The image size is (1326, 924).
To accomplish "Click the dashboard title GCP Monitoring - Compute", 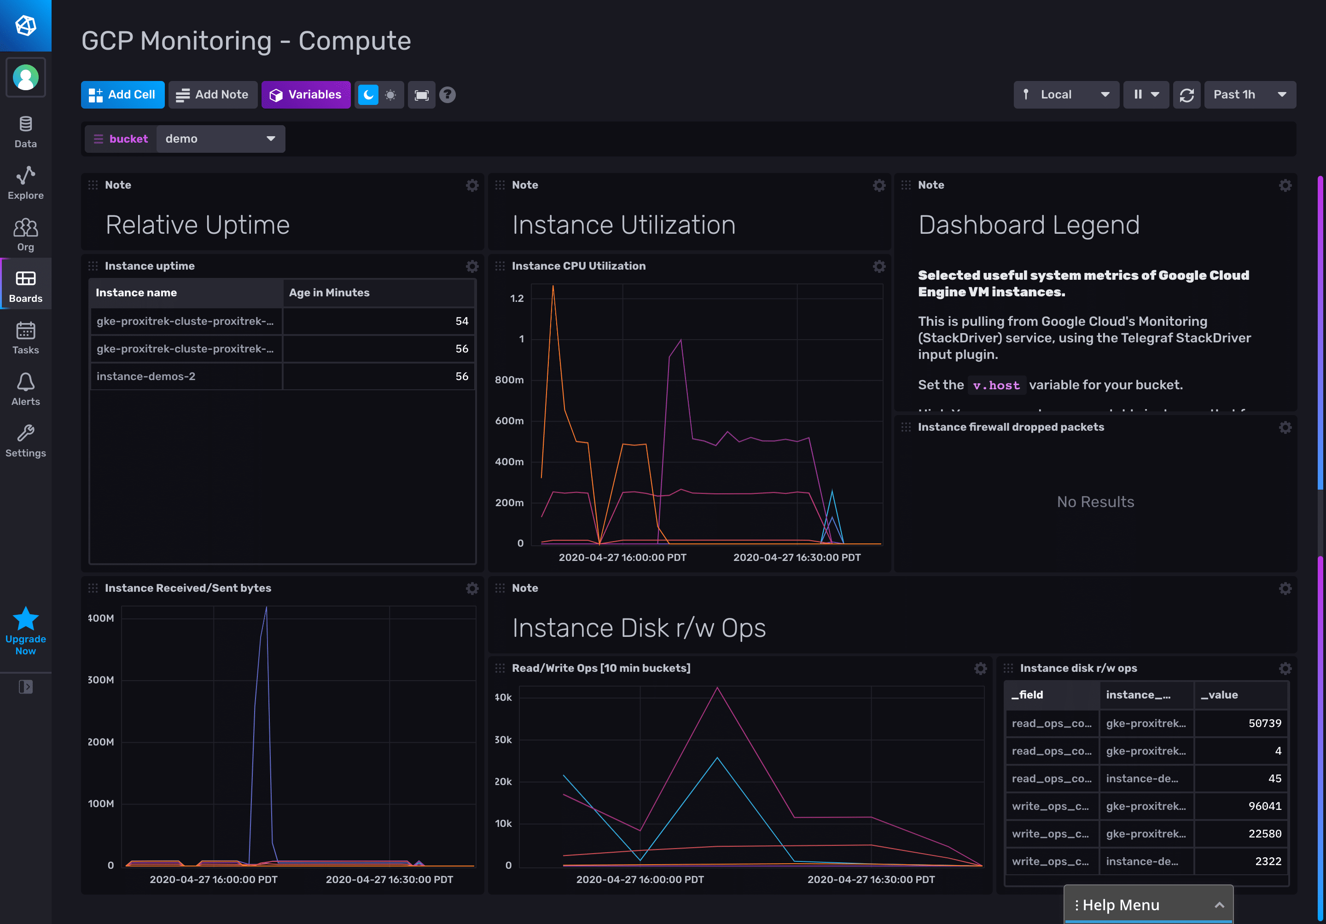I will tap(246, 41).
